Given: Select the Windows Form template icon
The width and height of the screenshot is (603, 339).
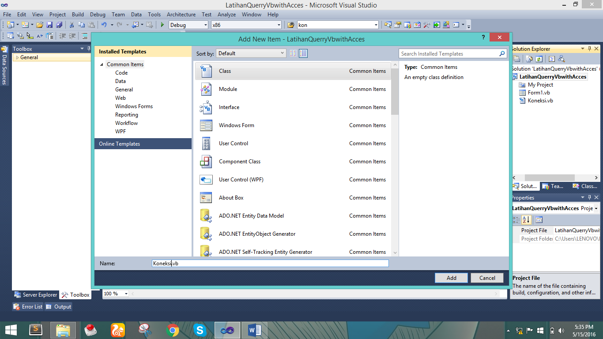Looking at the screenshot, I should (x=206, y=125).
